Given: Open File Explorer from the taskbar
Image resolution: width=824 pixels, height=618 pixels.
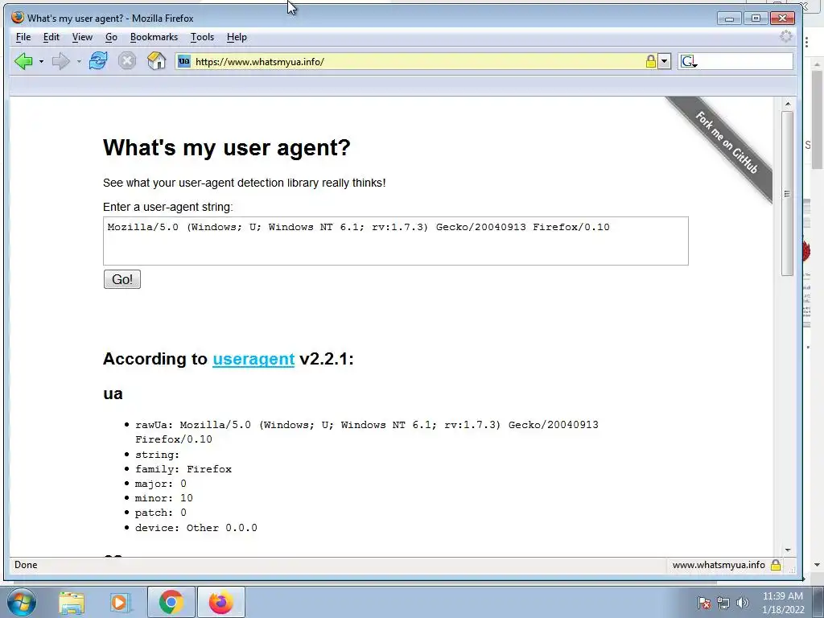Looking at the screenshot, I should point(72,603).
